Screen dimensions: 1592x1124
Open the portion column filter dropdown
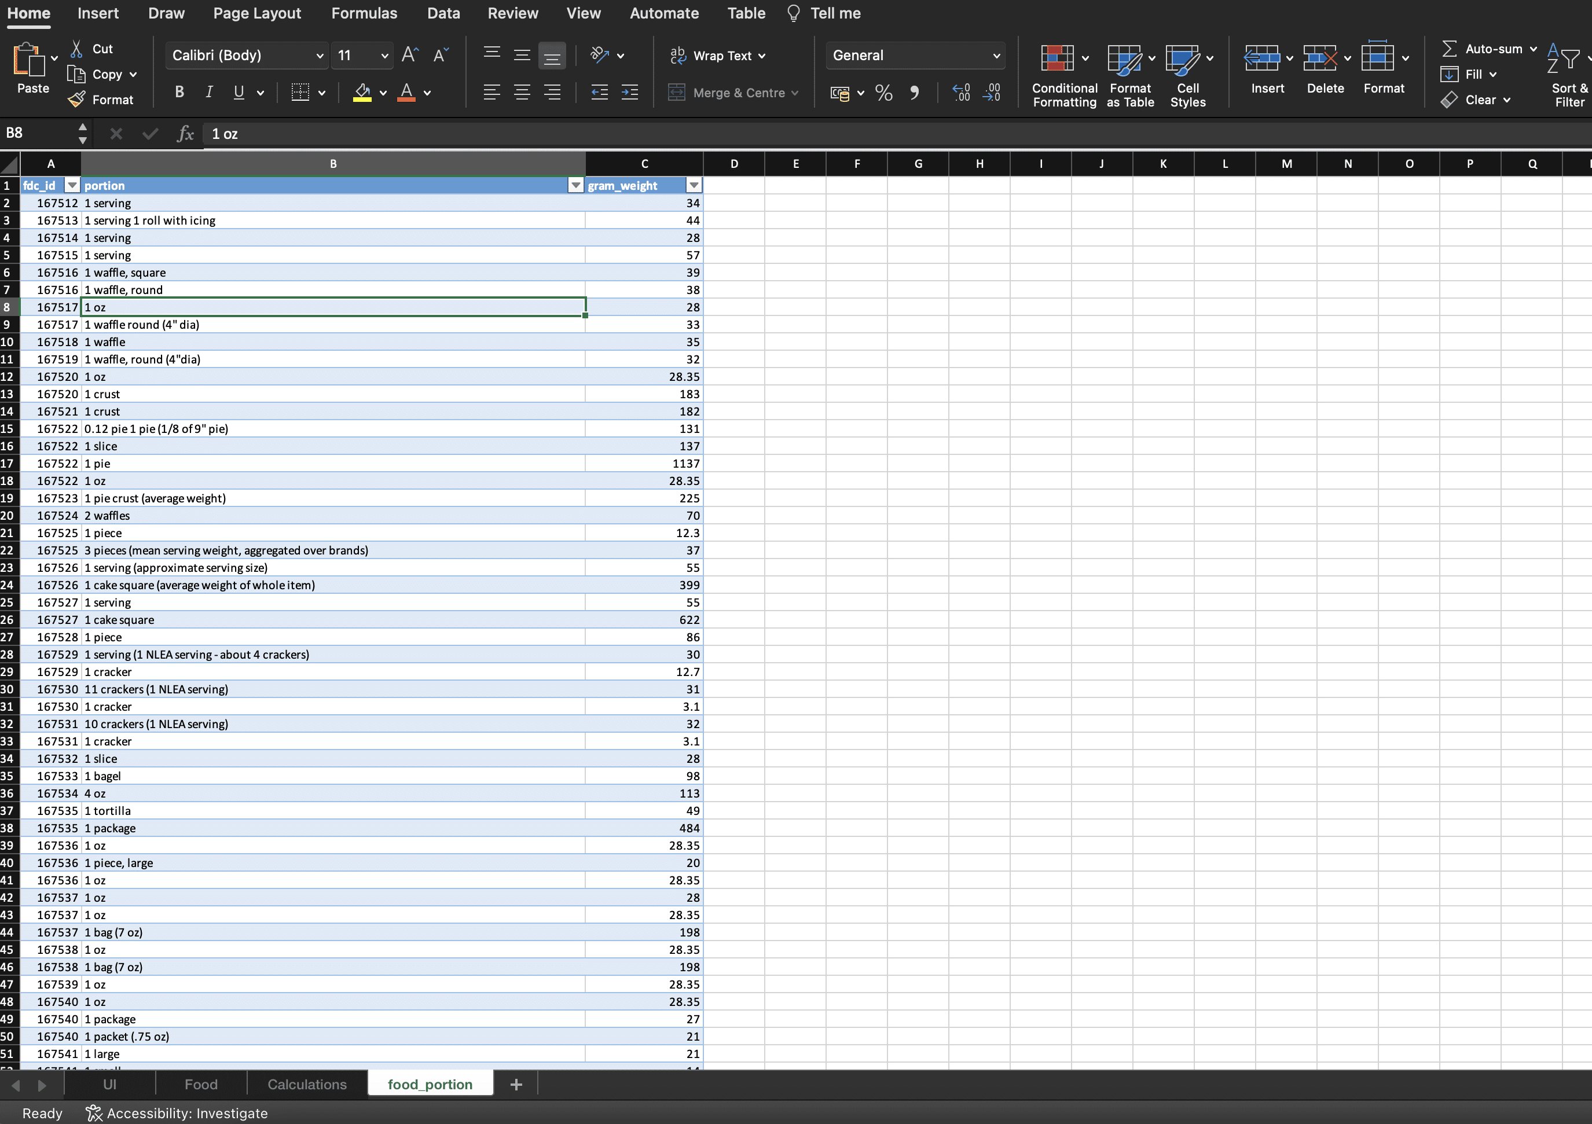click(575, 185)
